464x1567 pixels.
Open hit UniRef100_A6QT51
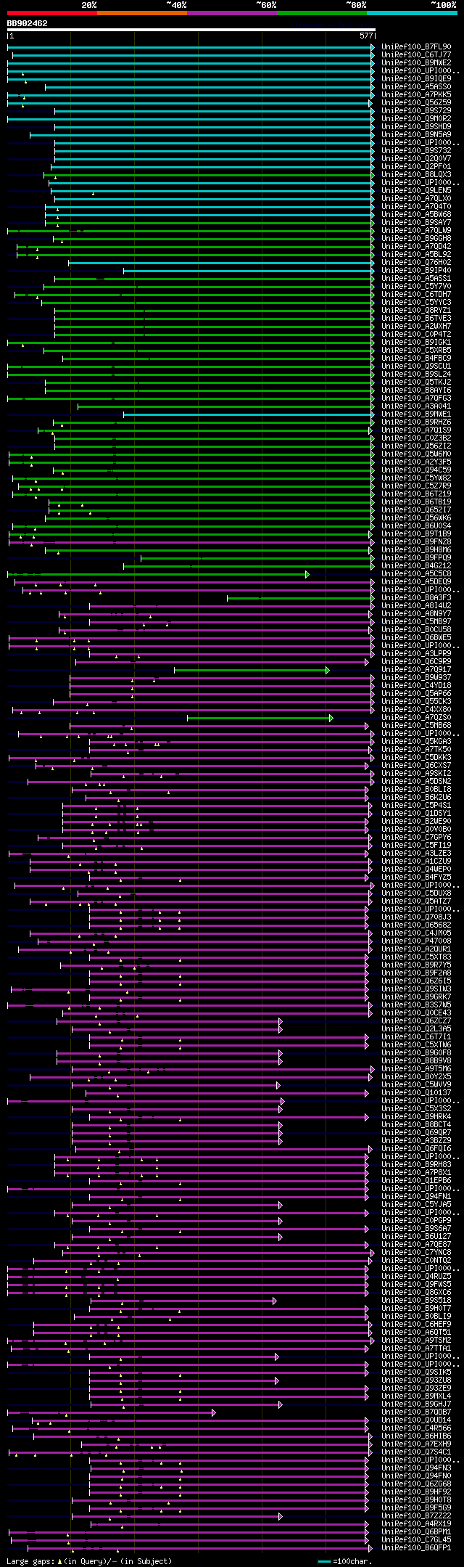click(x=416, y=1332)
